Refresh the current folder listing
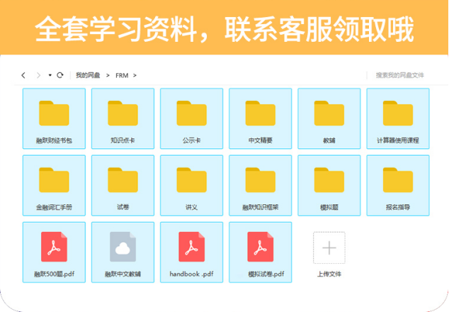 [60, 75]
